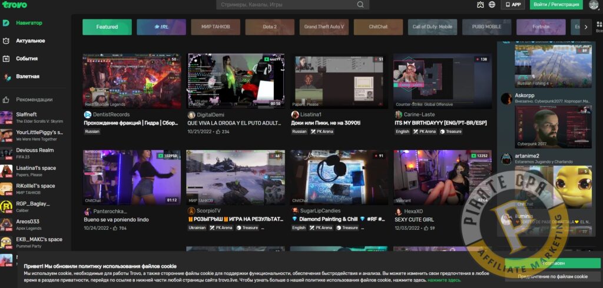Click the search magnifier icon

360,5
